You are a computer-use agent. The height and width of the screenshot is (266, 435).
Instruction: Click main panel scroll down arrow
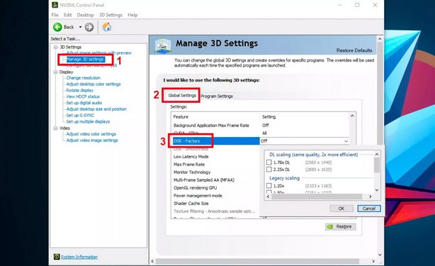pos(380,255)
